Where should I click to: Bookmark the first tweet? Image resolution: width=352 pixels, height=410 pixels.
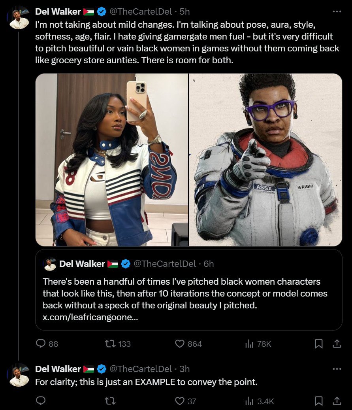pyautogui.click(x=318, y=344)
